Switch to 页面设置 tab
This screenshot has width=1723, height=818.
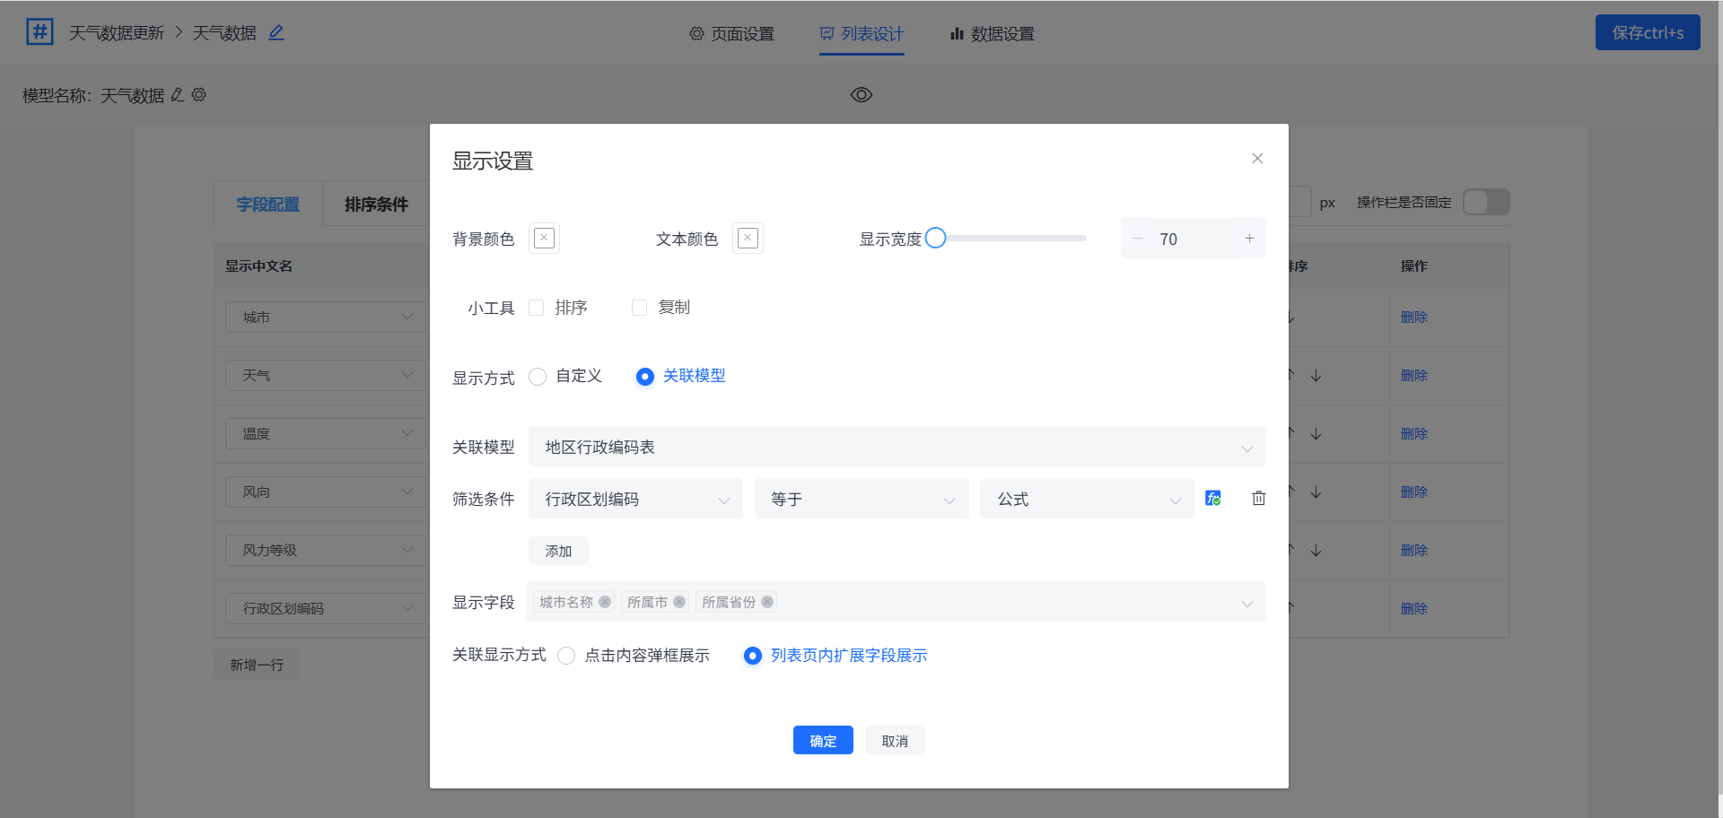[731, 34]
